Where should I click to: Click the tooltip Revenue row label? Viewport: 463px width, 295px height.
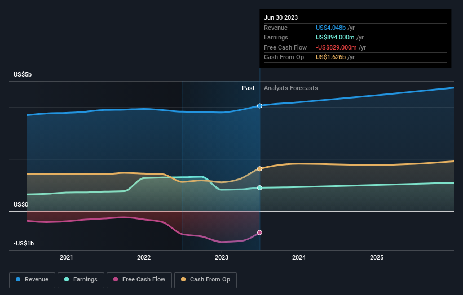pos(276,28)
